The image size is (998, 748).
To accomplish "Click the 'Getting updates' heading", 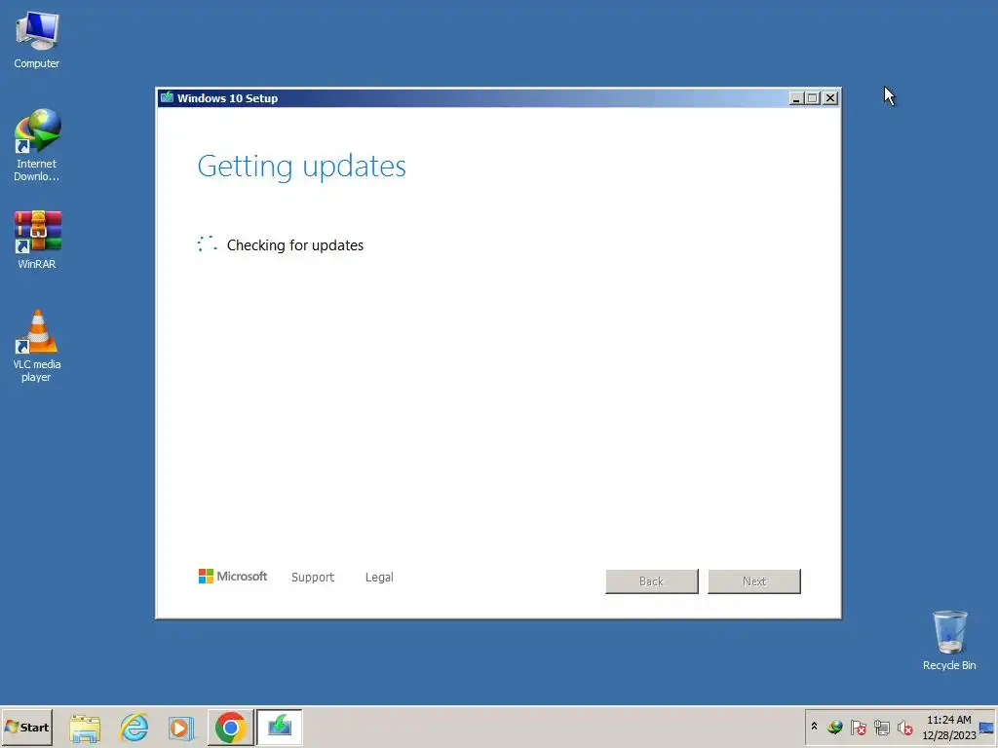I will pos(302,166).
